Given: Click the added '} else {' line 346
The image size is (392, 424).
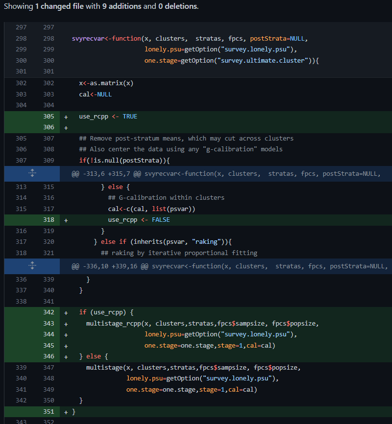Looking at the screenshot, I should pos(94,356).
